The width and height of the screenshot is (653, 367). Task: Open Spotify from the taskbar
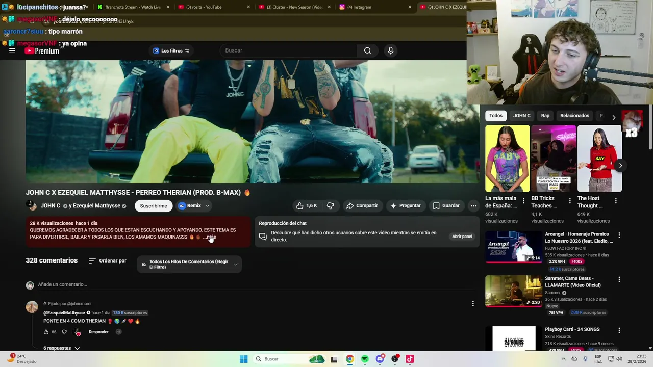coord(365,359)
